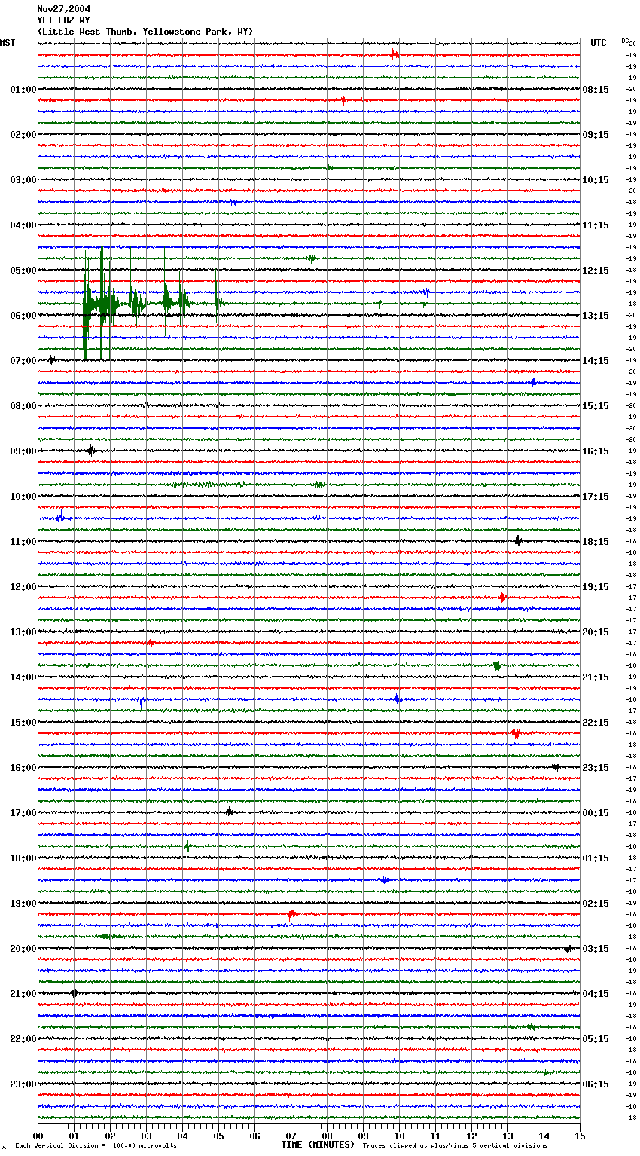The height and width of the screenshot is (1156, 640).
Task: Click the red event on the 19:15 trace
Action: 291,913
